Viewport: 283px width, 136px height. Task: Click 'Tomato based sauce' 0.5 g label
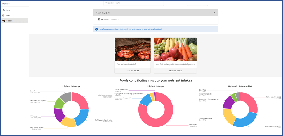(x=121, y=90)
